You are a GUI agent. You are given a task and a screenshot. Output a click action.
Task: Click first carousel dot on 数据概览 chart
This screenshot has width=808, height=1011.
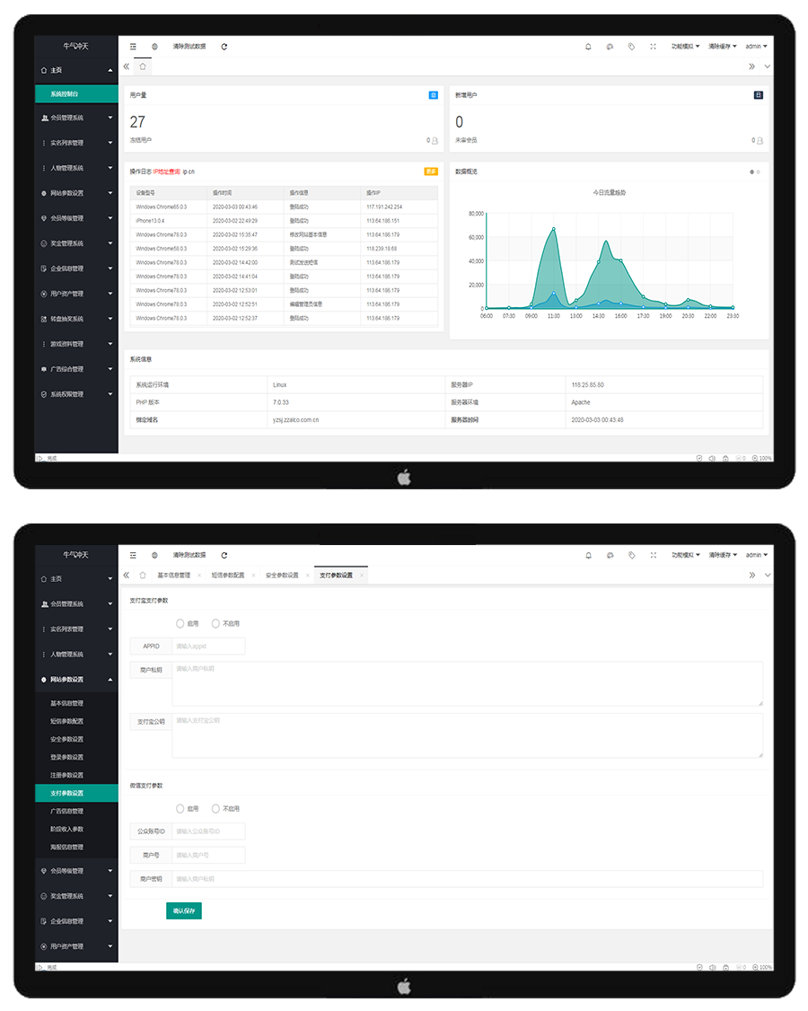point(751,171)
